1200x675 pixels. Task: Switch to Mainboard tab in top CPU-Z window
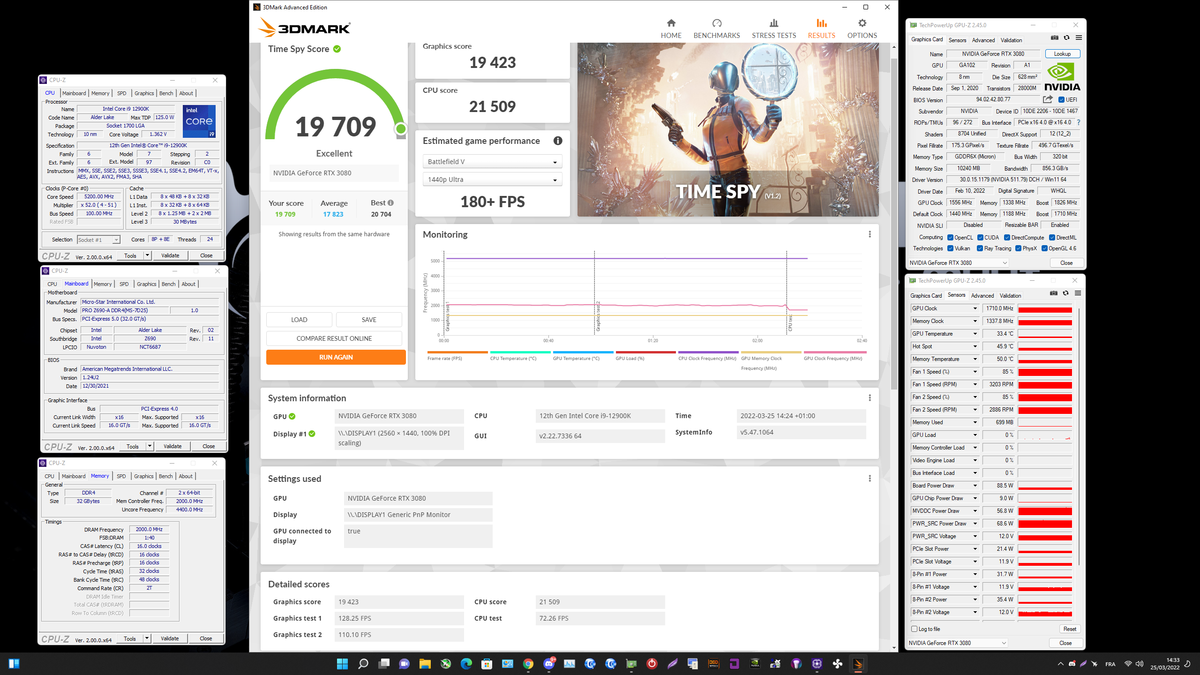pyautogui.click(x=74, y=93)
